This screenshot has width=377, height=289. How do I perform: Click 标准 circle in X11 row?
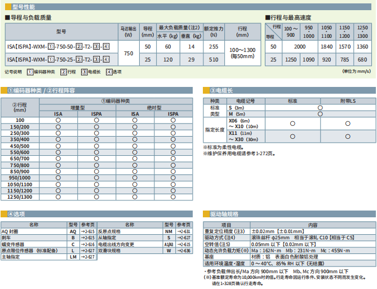[x=292, y=137]
